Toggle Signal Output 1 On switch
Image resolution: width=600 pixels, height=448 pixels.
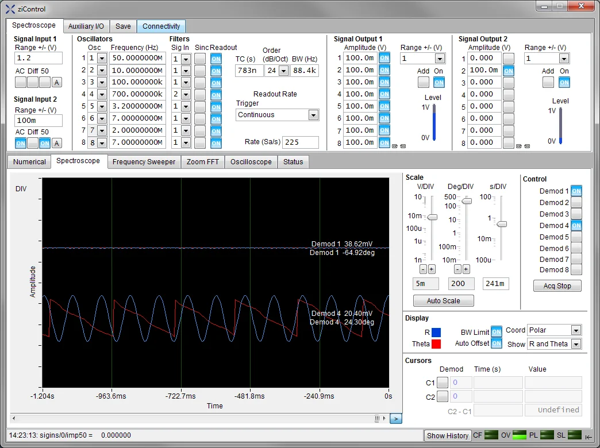point(439,82)
